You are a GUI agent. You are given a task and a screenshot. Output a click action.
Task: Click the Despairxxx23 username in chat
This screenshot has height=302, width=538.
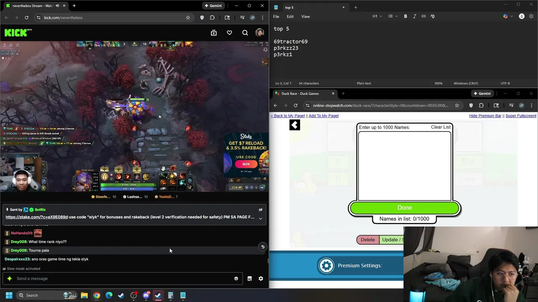click(x=17, y=259)
